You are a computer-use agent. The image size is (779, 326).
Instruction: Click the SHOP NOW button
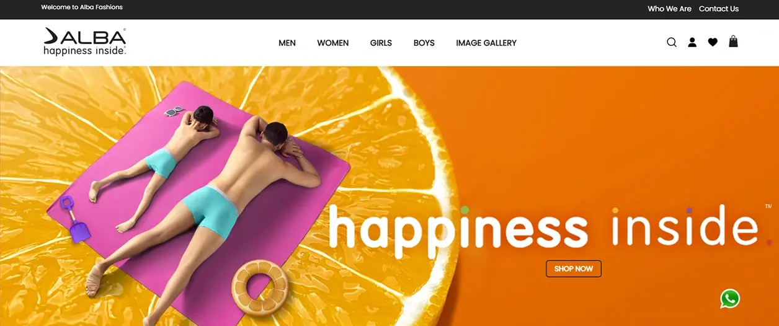574,268
